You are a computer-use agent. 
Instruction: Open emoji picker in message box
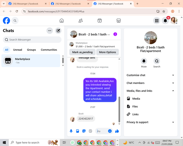[x=110, y=131]
